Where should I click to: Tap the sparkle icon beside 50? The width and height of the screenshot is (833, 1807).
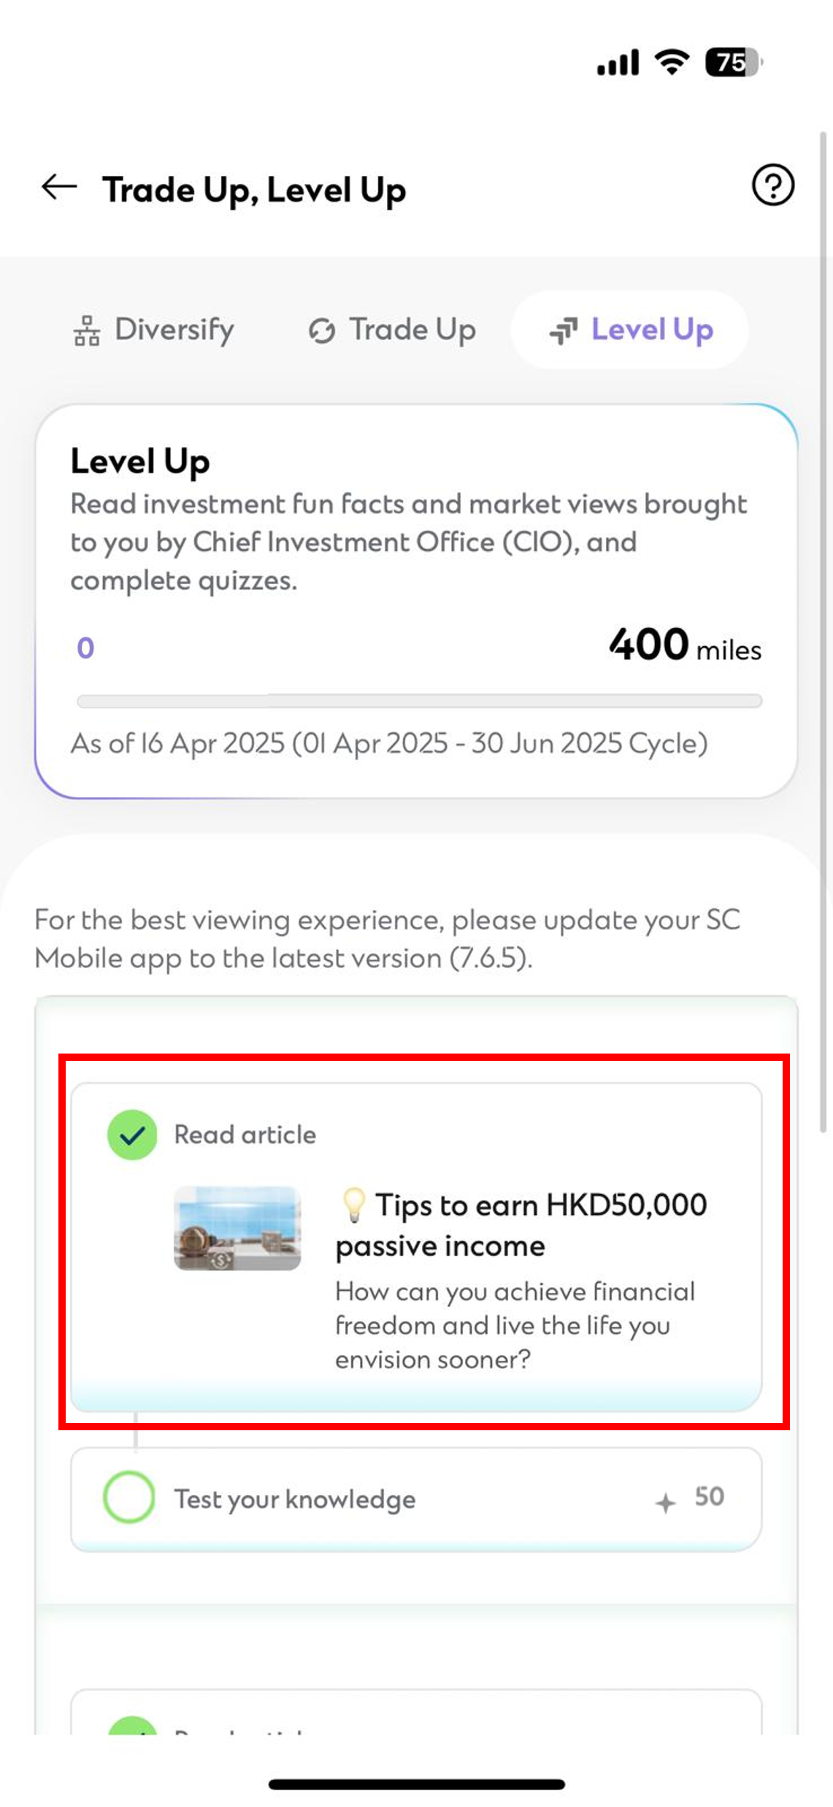click(x=665, y=1503)
